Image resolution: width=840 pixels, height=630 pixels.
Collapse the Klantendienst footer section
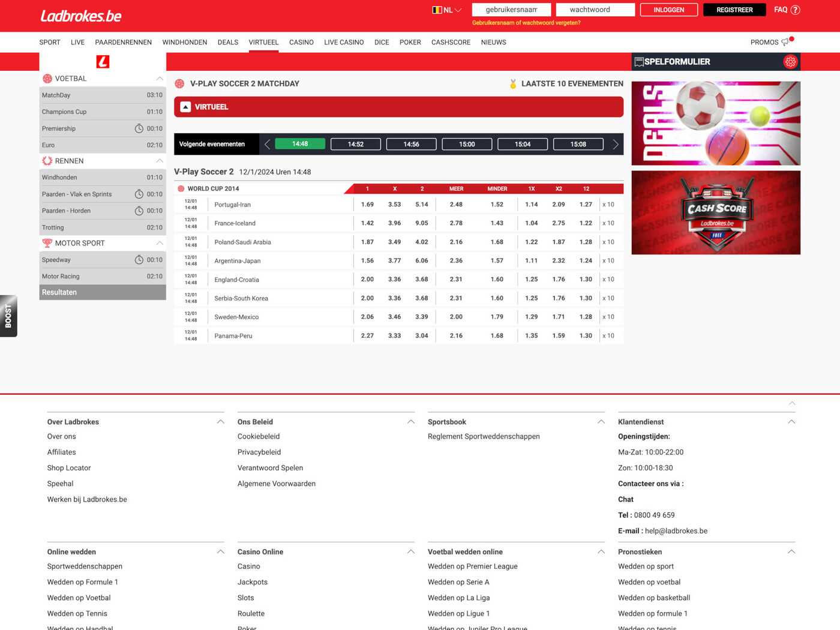pos(791,422)
